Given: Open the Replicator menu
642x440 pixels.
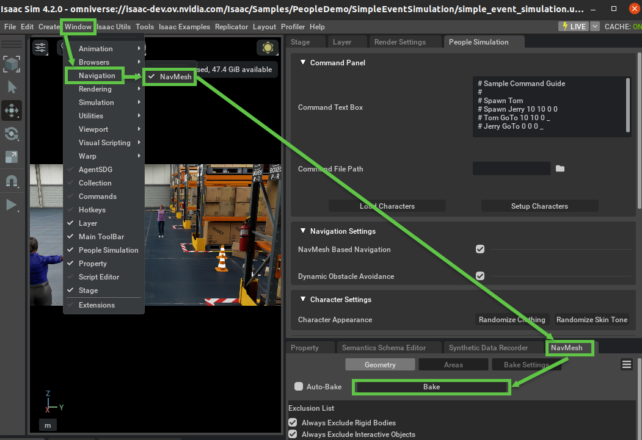Looking at the screenshot, I should (x=232, y=27).
